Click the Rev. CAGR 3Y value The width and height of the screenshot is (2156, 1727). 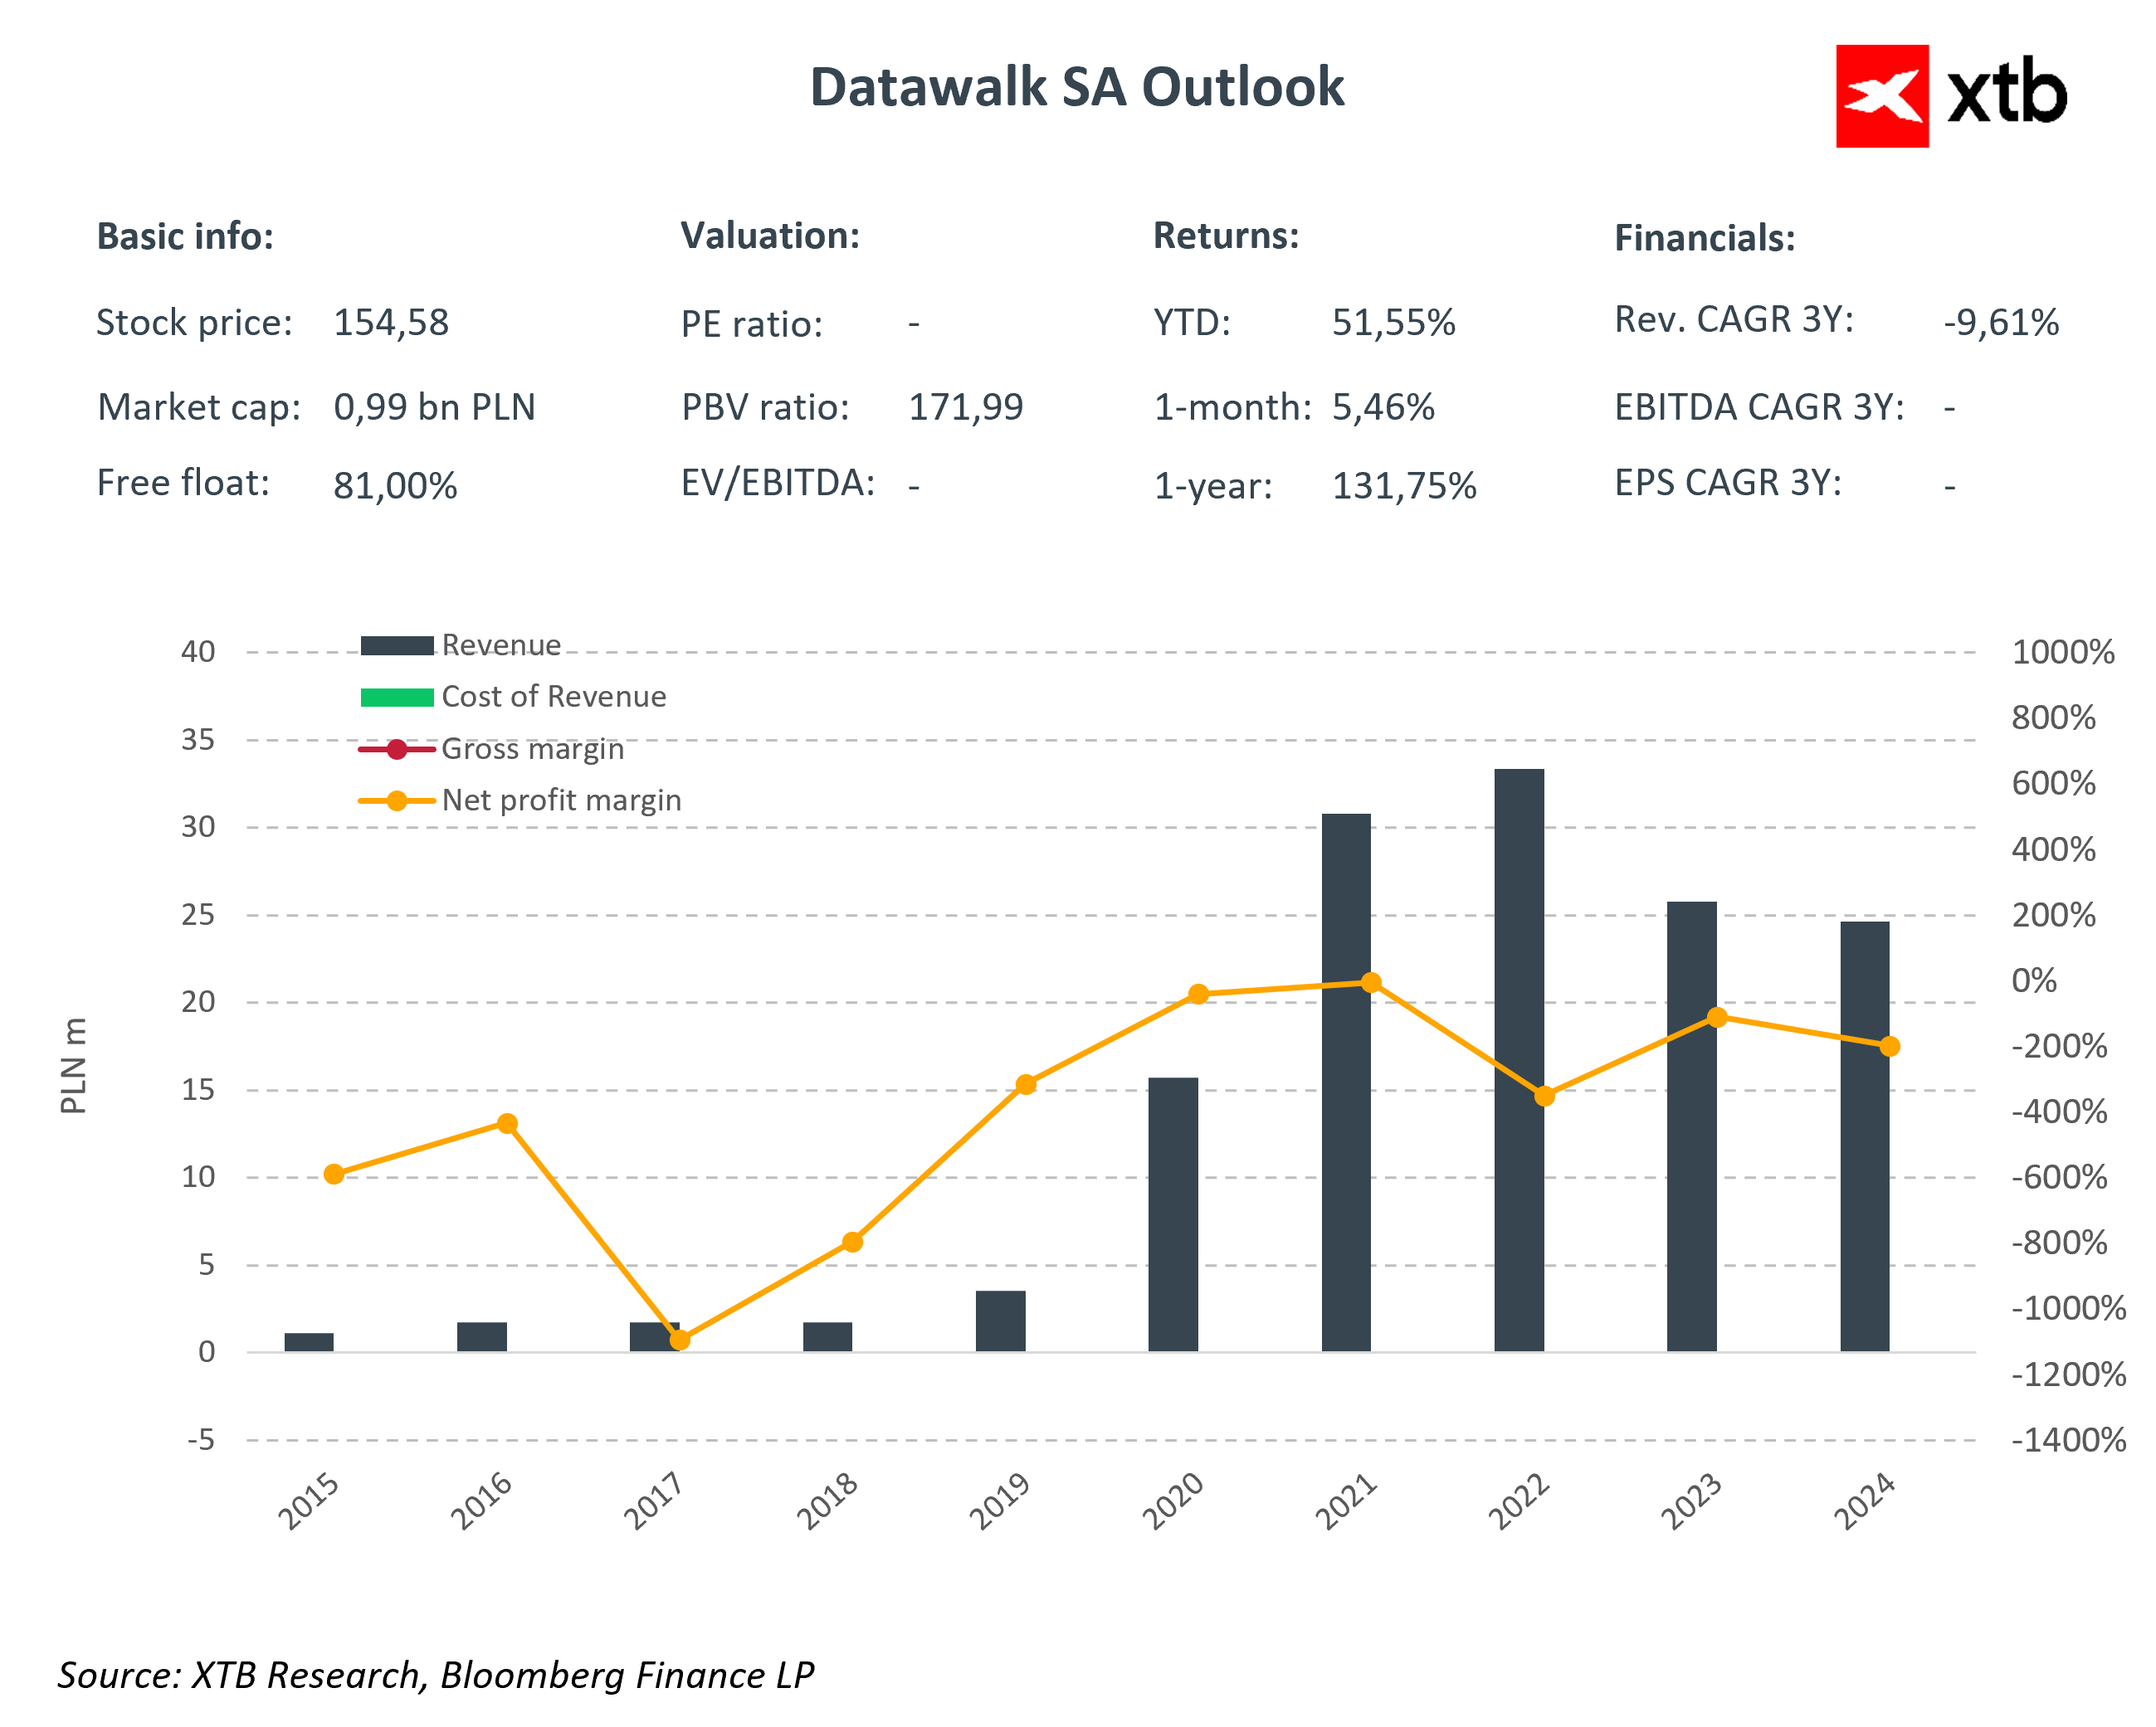2000,323
